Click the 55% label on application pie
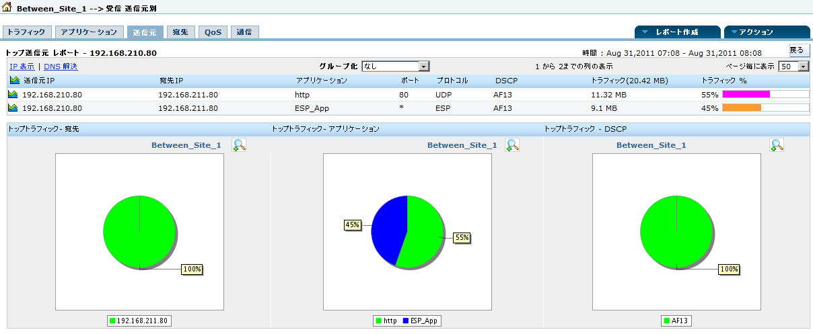This screenshot has height=334, width=813. pyautogui.click(x=462, y=237)
